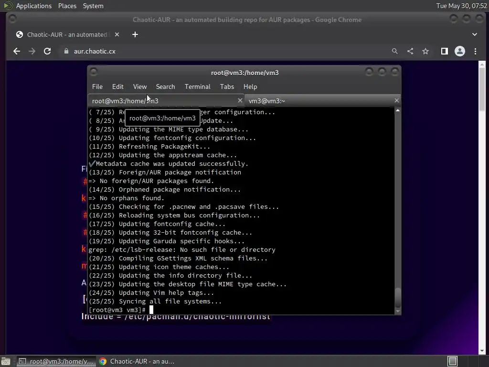Viewport: 489px width, 367px height.
Task: Click '(15/25) Checking for .pacnew' line
Action: click(184, 206)
